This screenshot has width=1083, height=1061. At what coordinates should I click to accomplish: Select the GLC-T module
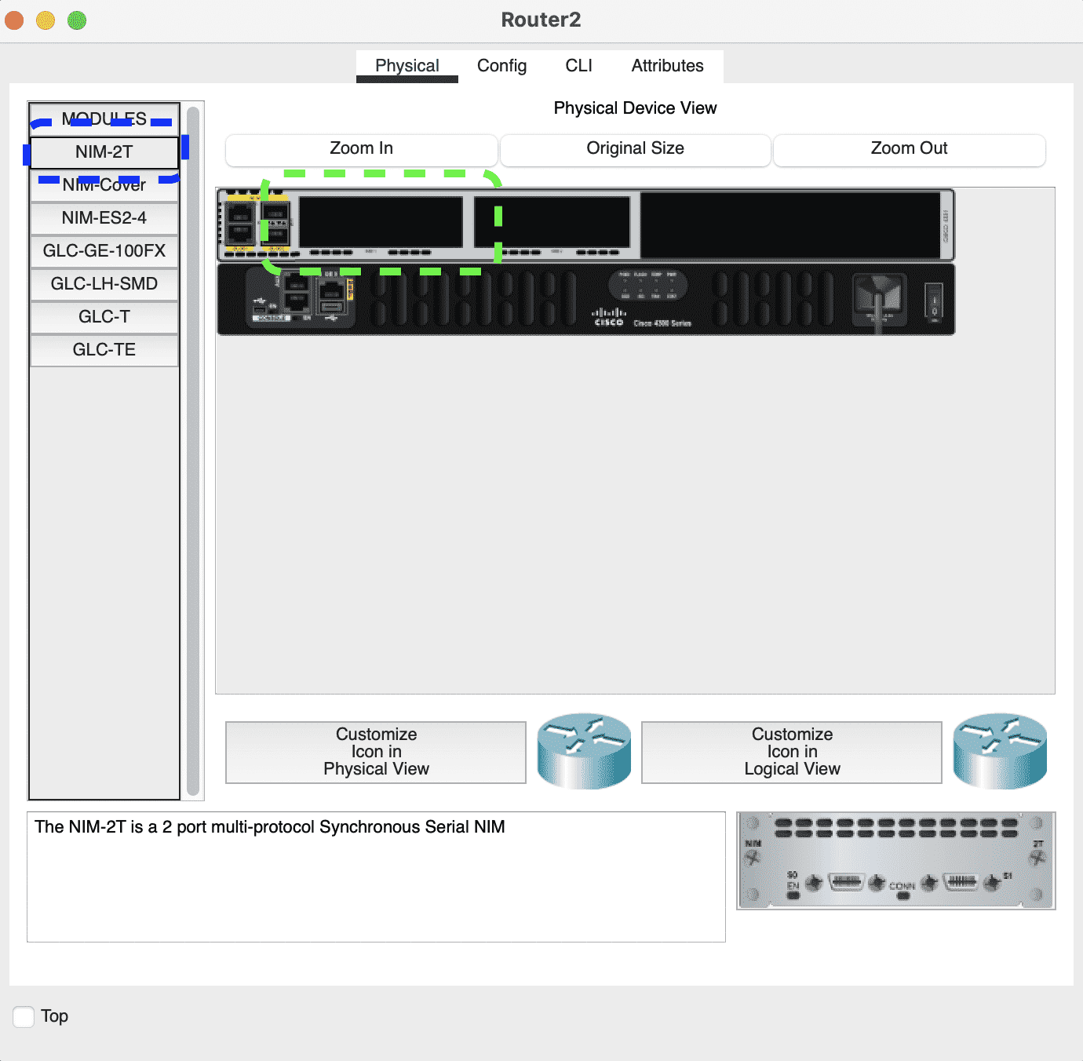[x=104, y=317]
